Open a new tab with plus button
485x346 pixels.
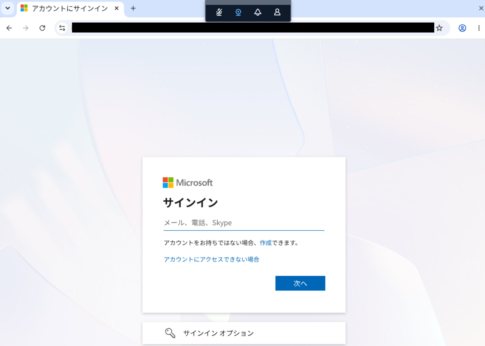point(133,8)
